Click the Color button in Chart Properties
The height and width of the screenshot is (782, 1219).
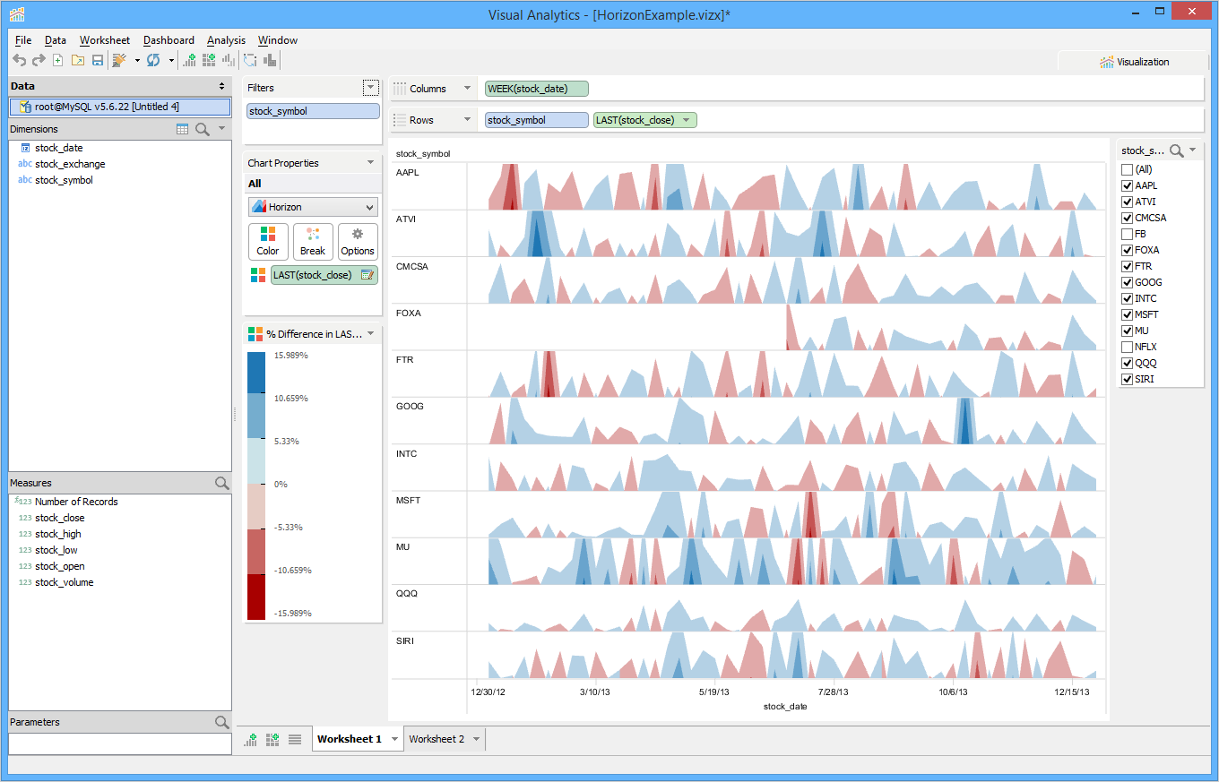pyautogui.click(x=268, y=242)
